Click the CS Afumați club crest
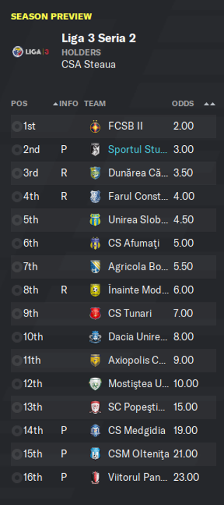Screen dimensions: 224x505 95,244
